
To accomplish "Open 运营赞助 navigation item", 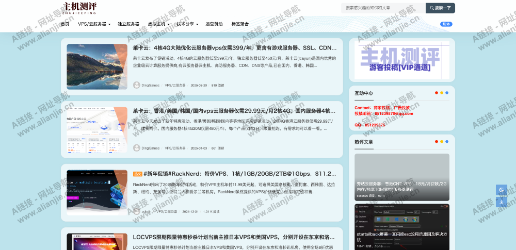I will click(x=214, y=24).
